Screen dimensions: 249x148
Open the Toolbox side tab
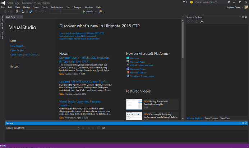3,35
